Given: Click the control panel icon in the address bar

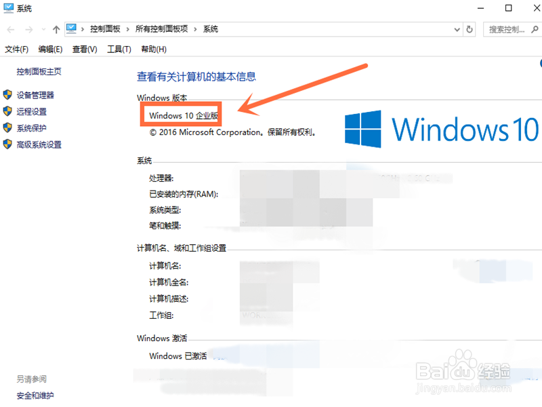Looking at the screenshot, I should pos(72,29).
